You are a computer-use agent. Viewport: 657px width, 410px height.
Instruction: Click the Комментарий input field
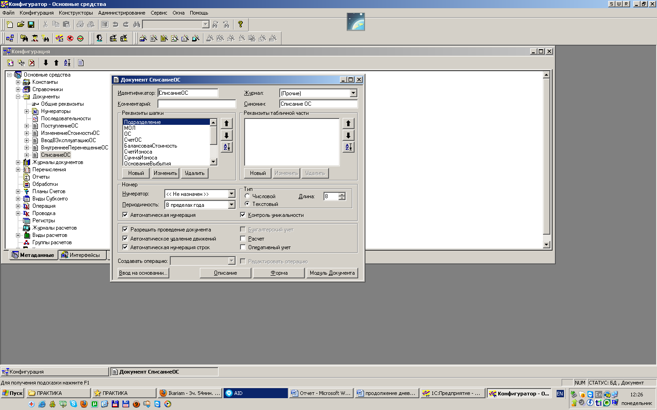coord(197,104)
